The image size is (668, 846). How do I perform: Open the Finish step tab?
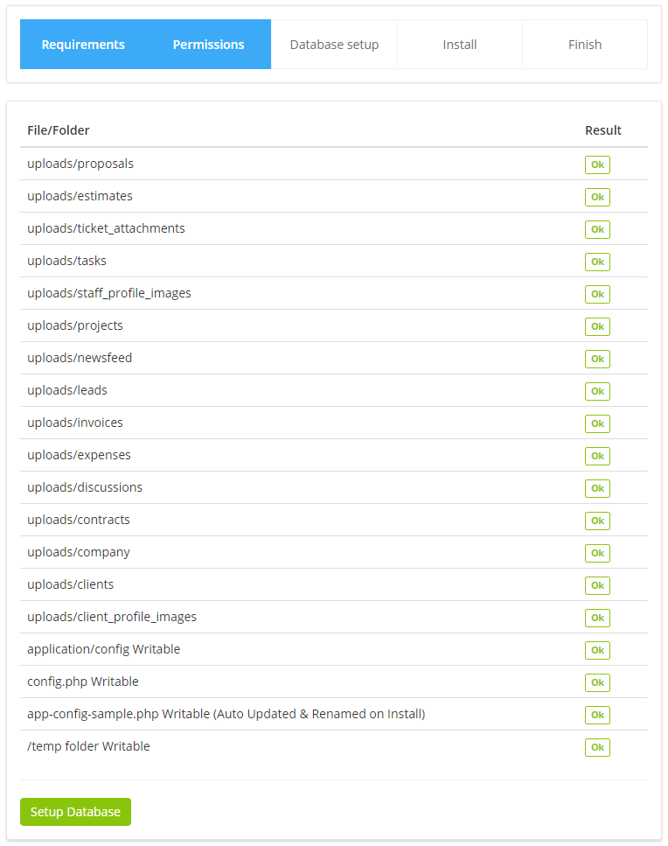(x=585, y=45)
